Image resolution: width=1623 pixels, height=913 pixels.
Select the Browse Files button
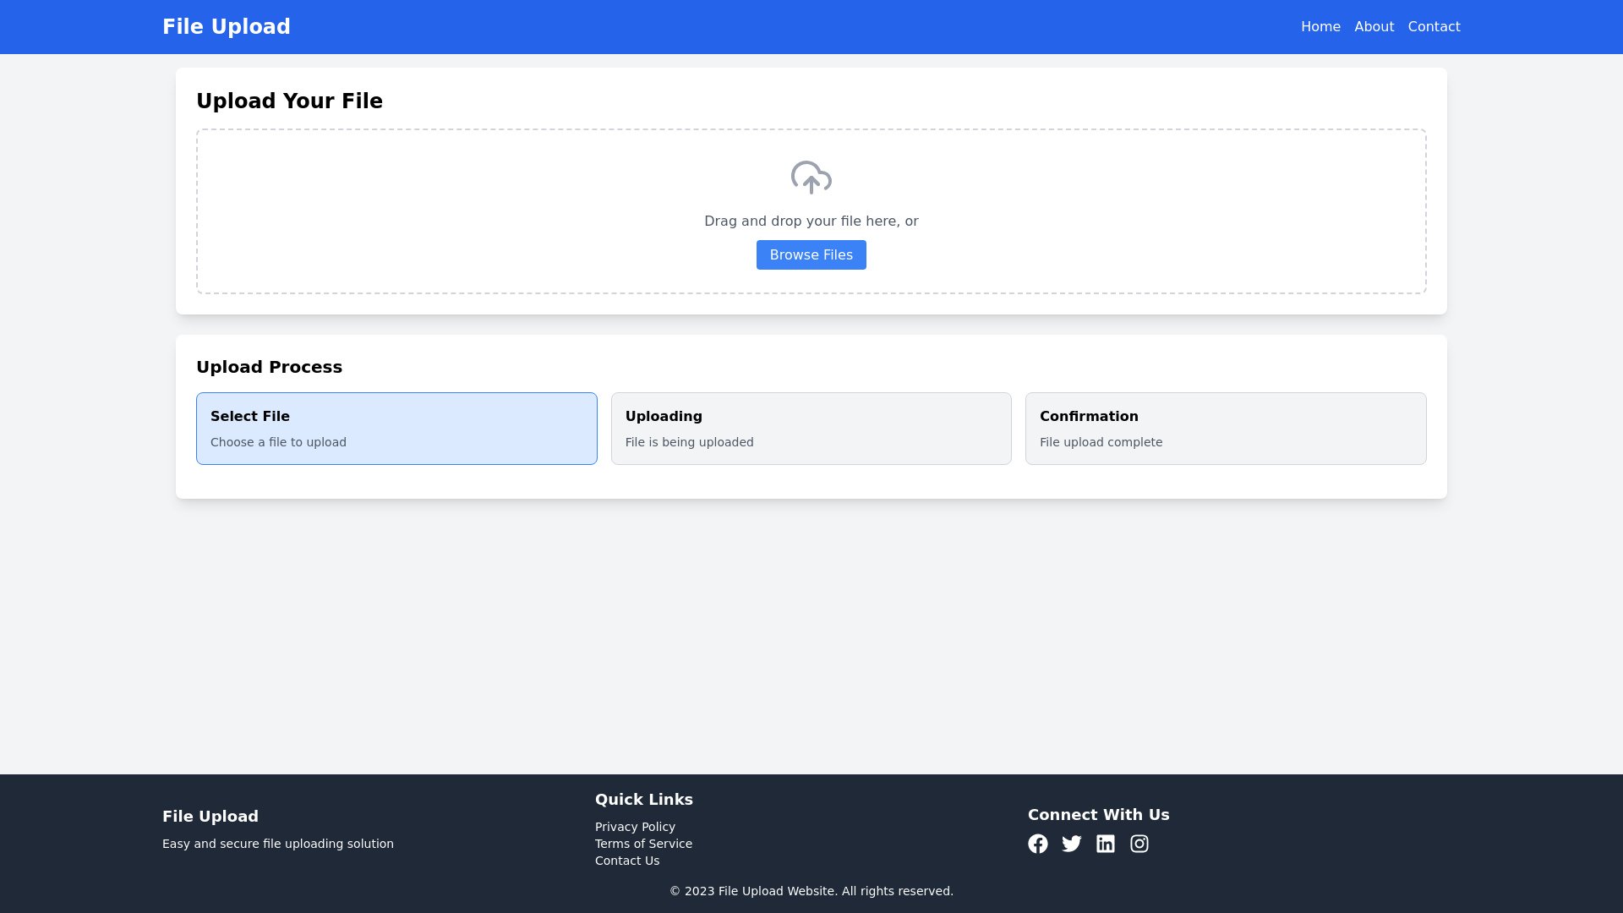pyautogui.click(x=811, y=254)
